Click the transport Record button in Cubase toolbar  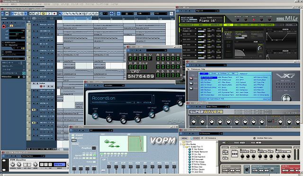click(x=54, y=14)
